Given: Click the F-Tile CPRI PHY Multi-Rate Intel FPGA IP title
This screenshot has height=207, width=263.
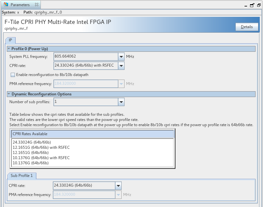Looking at the screenshot, I should (58, 22).
